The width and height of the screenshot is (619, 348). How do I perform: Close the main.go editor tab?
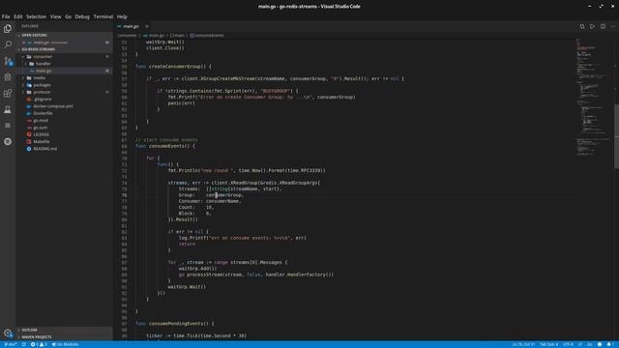147,26
